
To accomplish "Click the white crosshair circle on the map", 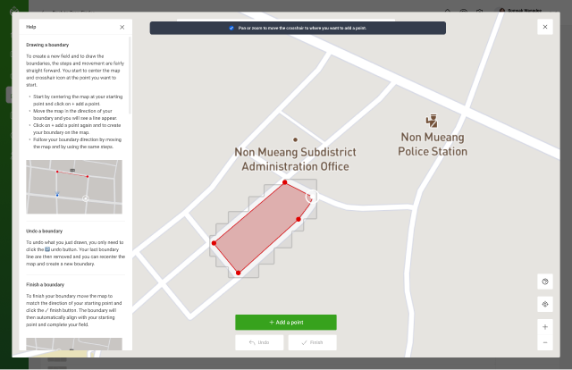I will [x=312, y=197].
